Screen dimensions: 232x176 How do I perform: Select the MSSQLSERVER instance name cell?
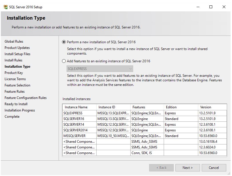click(x=79, y=136)
